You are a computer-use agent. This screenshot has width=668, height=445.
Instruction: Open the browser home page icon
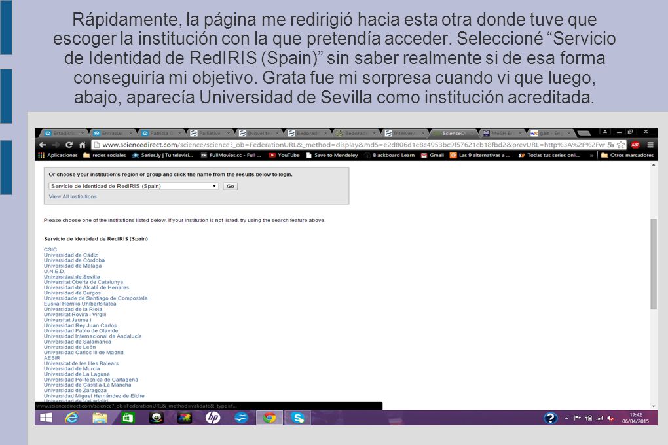point(83,145)
